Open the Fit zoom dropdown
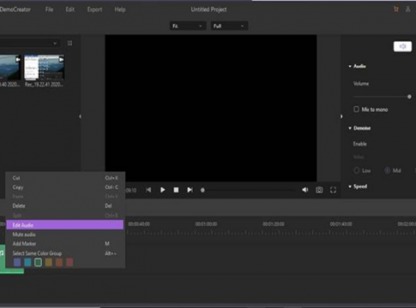The width and height of the screenshot is (416, 308). (188, 26)
